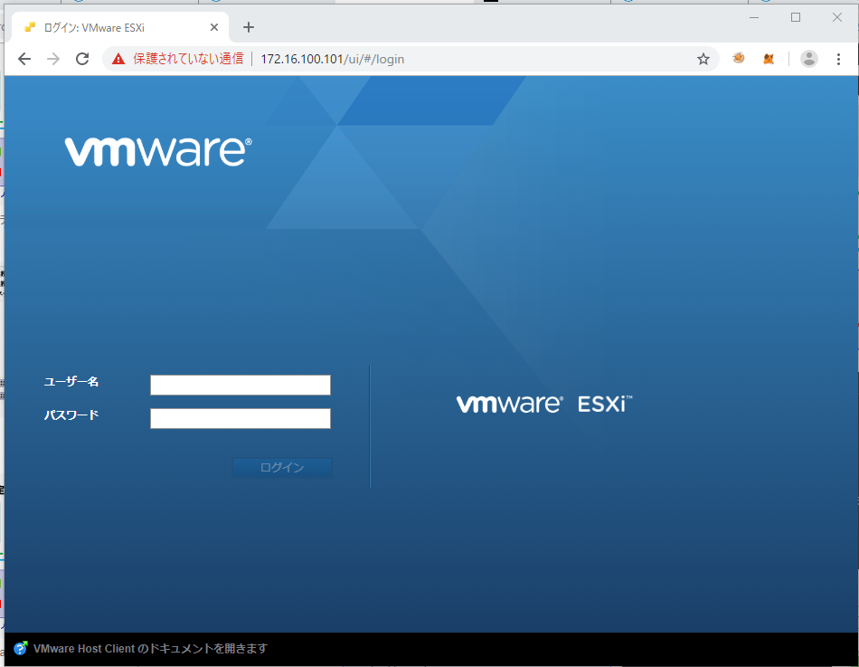Close the Chrome window

837,17
